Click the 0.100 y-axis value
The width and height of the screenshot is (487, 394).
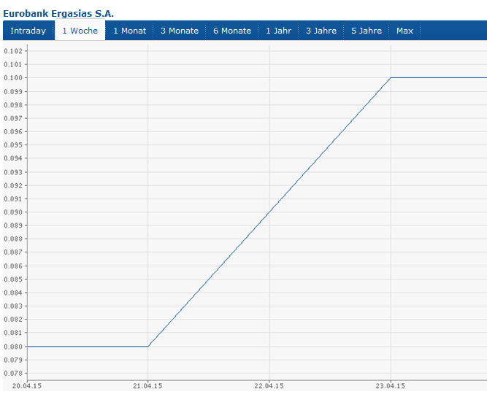(x=13, y=77)
